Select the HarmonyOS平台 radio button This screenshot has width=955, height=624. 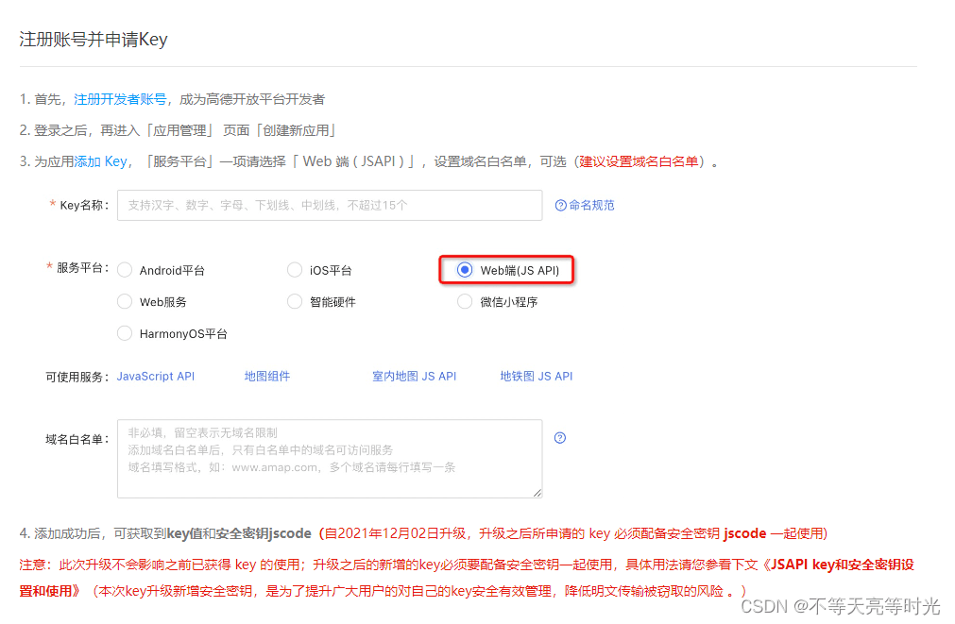coord(125,333)
